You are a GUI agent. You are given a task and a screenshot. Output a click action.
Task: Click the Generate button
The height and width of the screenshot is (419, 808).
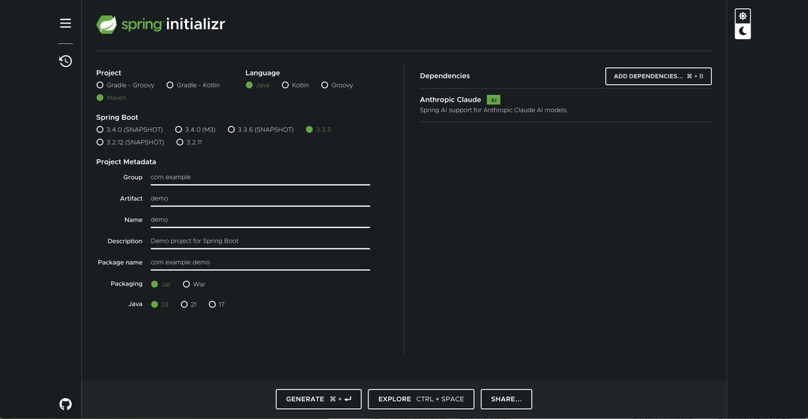(318, 399)
